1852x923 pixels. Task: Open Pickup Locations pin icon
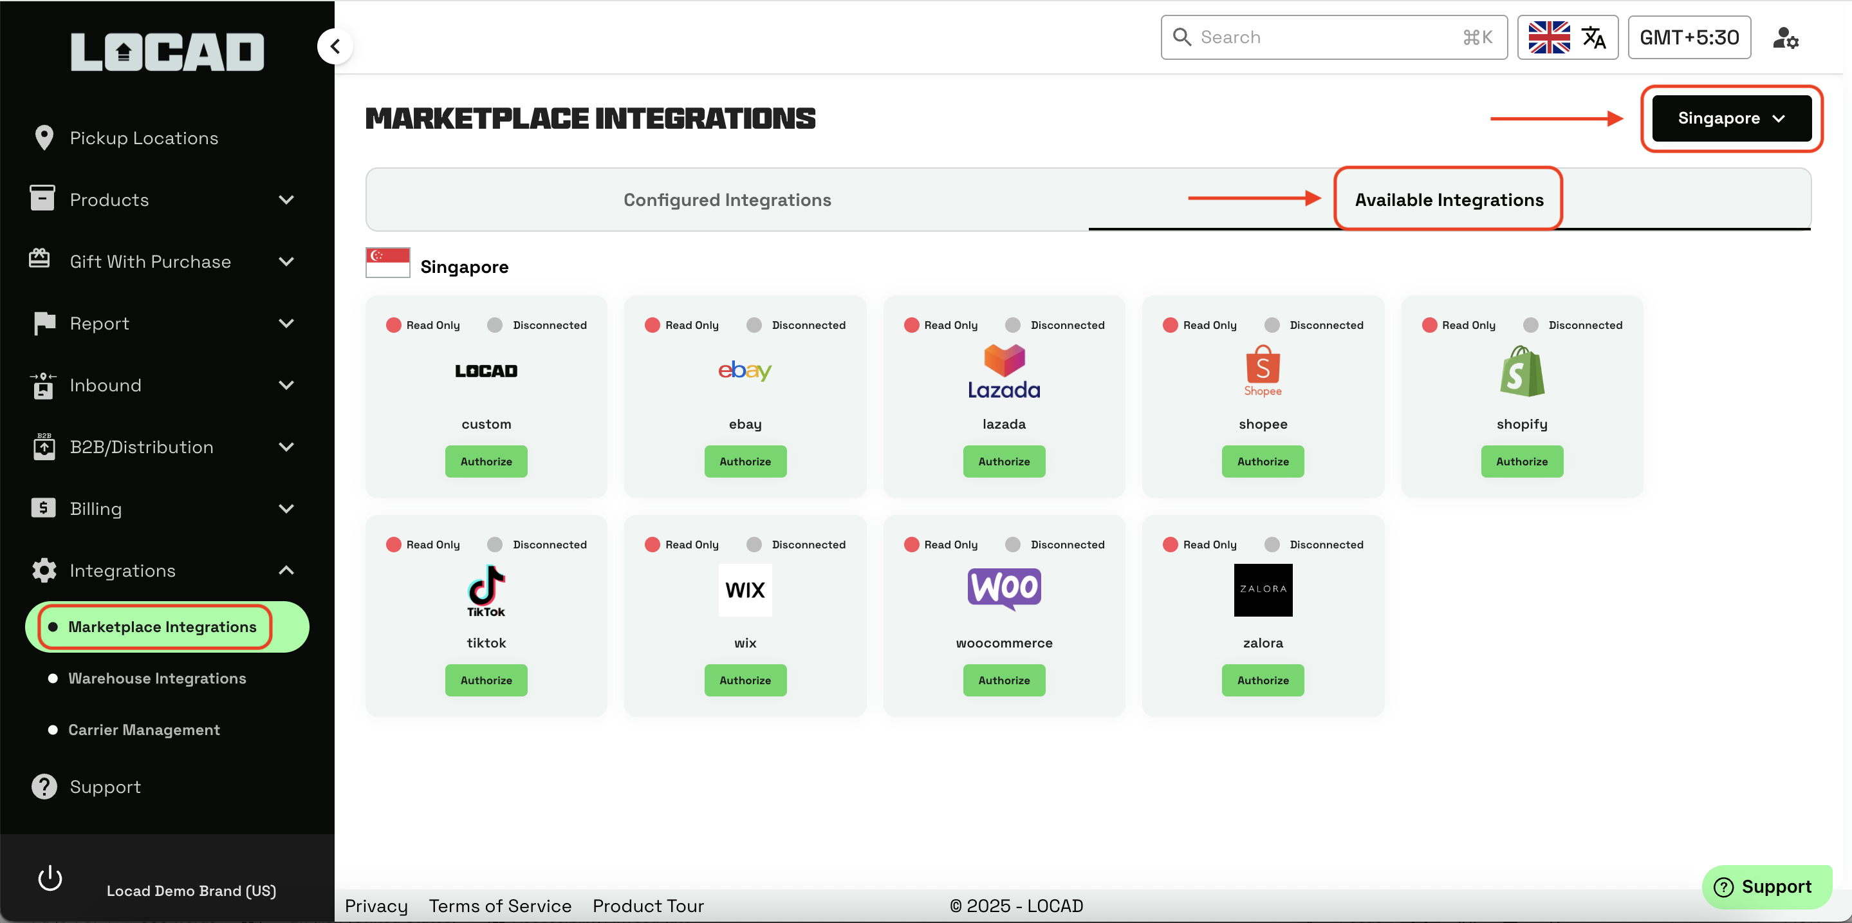[x=44, y=137]
